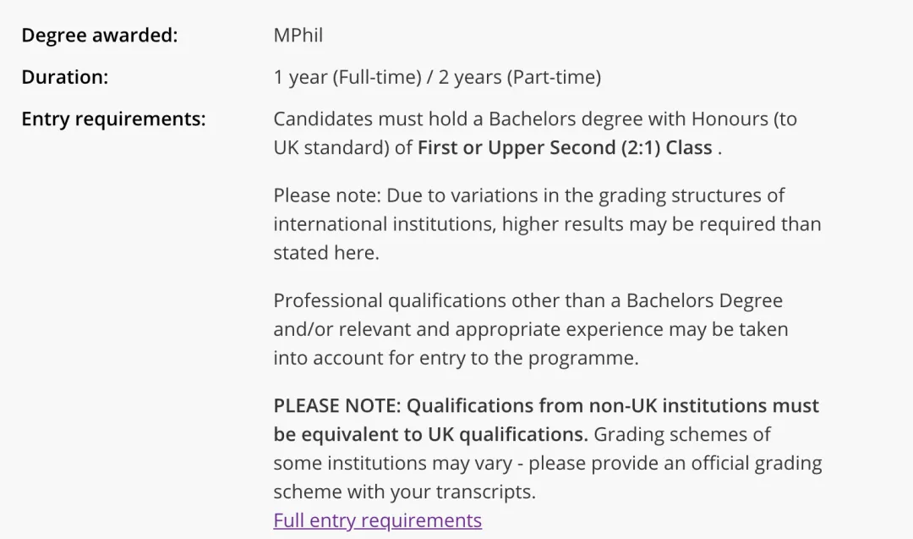Open the Full entry requirements link

coord(377,520)
